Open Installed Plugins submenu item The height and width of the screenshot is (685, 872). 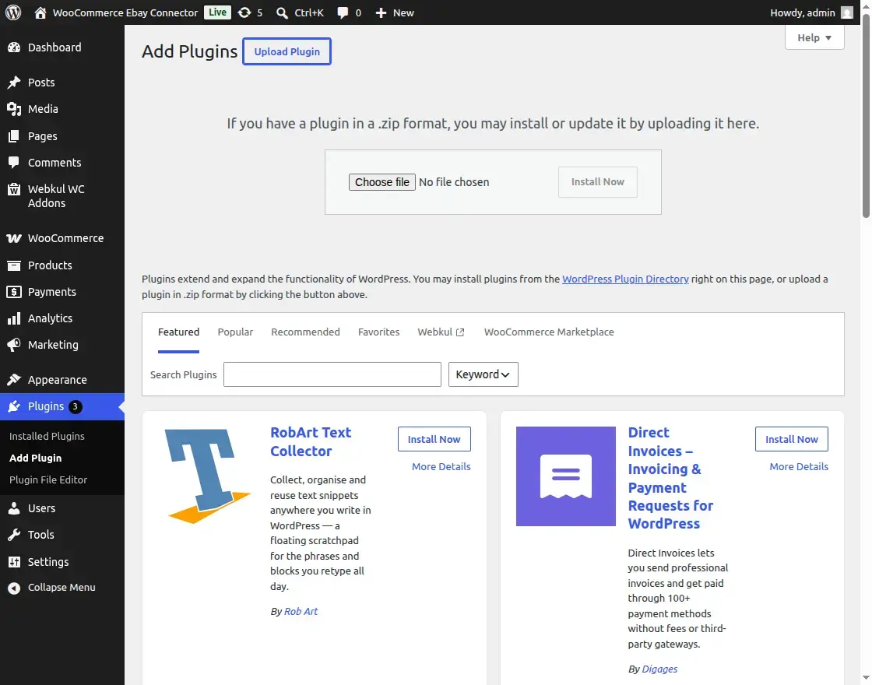[x=47, y=437]
